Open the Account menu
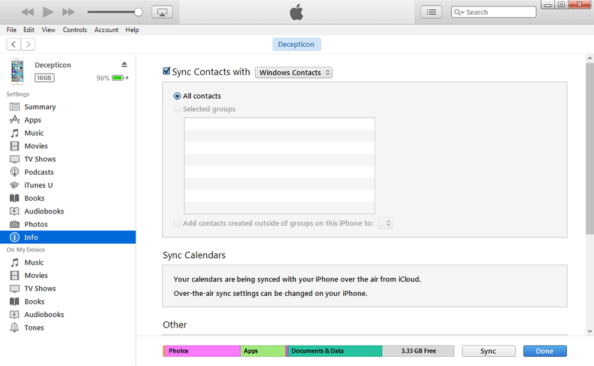This screenshot has width=594, height=366. (106, 30)
